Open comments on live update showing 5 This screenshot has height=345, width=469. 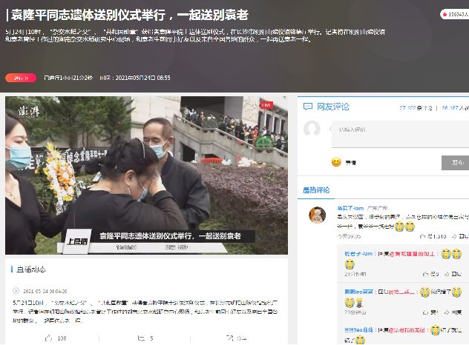coord(145,338)
